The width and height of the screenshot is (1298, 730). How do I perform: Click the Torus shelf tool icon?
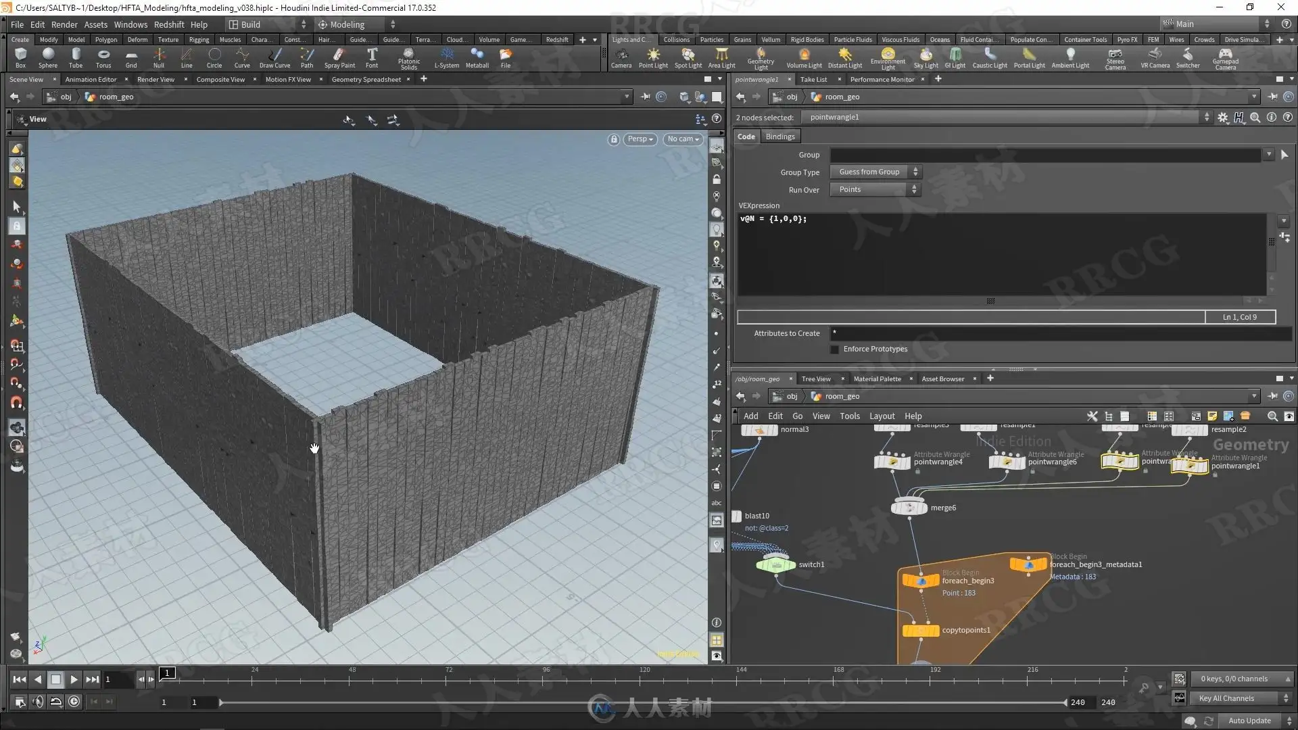point(103,57)
